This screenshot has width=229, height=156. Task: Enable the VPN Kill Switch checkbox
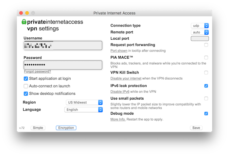point(206,73)
